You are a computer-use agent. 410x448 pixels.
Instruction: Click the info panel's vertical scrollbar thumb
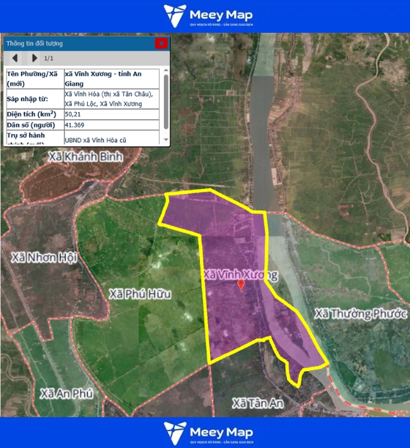click(x=166, y=101)
